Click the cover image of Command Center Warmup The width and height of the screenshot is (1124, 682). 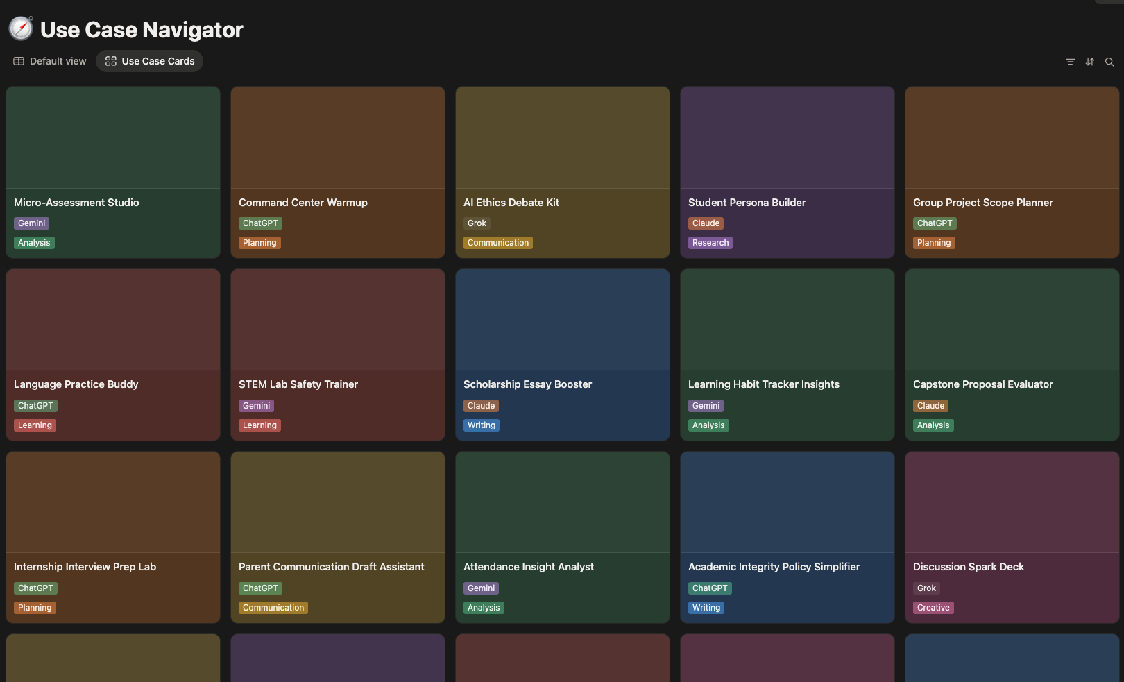(337, 137)
